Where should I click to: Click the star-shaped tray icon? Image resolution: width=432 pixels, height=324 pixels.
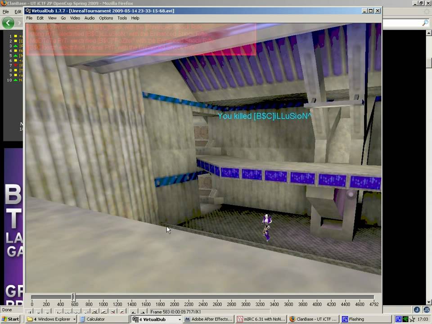[x=412, y=319]
